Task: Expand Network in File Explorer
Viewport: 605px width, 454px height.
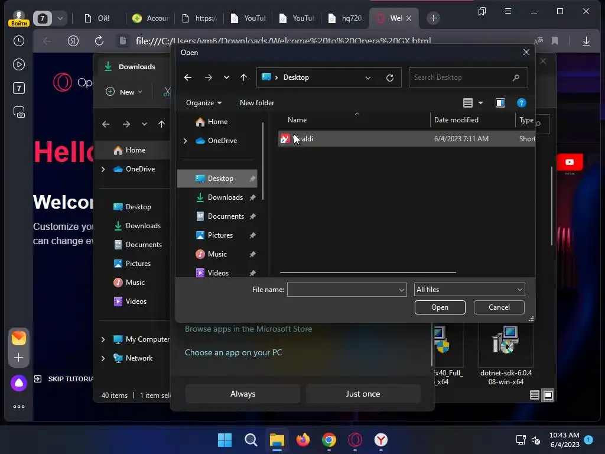Action: [x=103, y=358]
